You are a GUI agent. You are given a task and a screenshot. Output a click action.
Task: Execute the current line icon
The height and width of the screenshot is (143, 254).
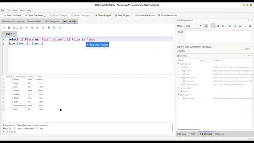point(32,28)
